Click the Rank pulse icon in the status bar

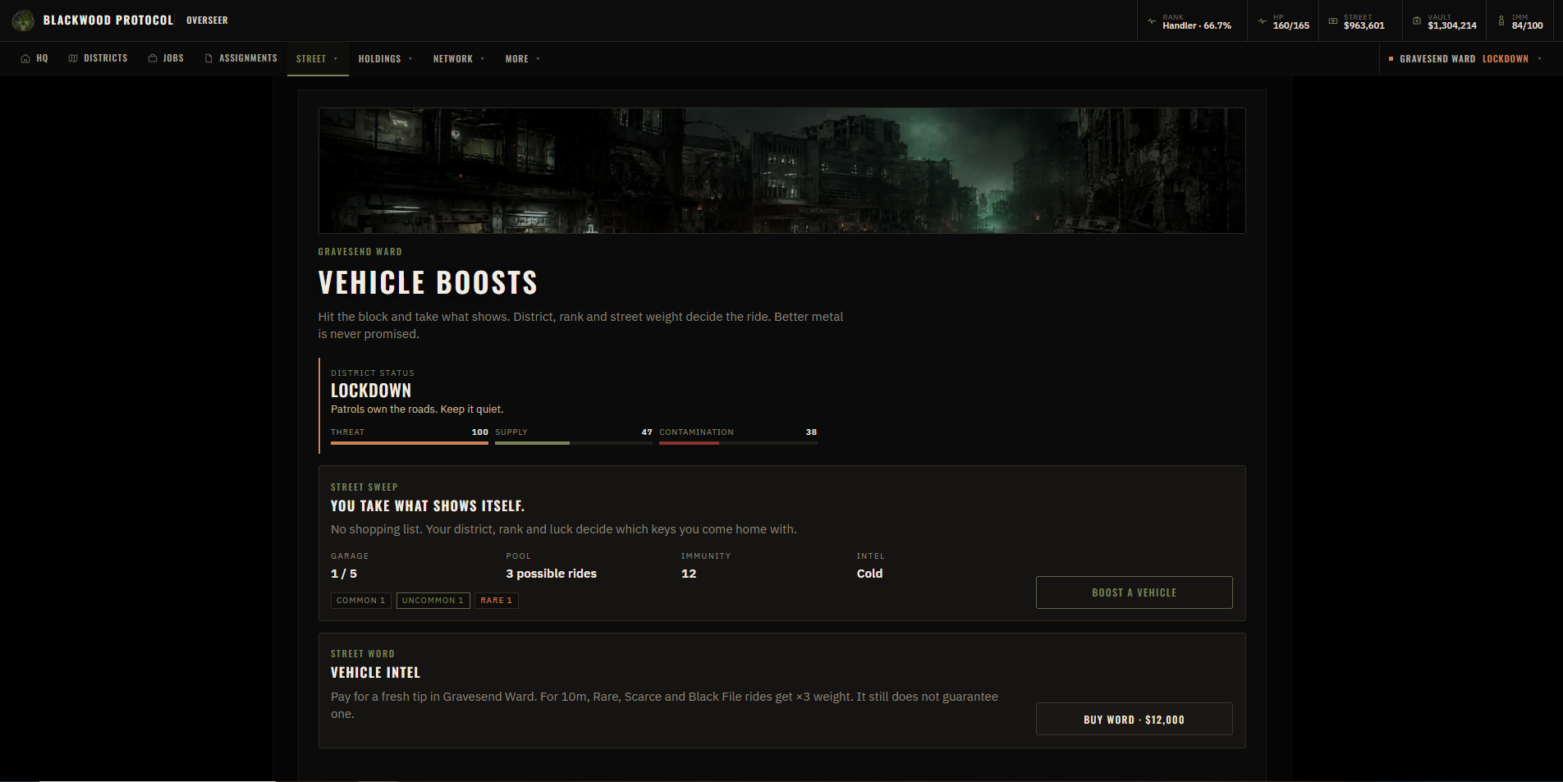tap(1152, 21)
